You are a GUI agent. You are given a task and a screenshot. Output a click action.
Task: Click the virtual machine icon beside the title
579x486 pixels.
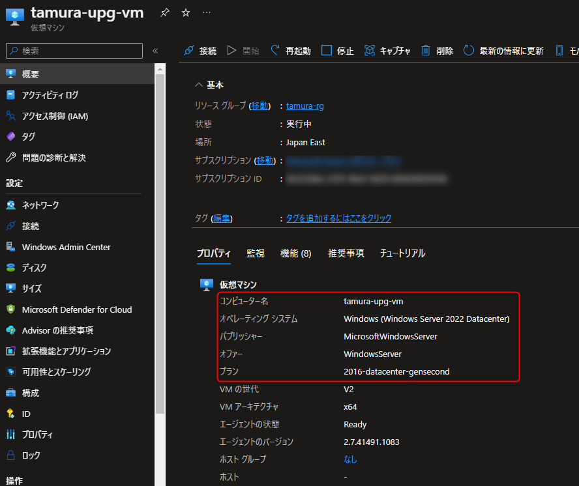[x=15, y=16]
